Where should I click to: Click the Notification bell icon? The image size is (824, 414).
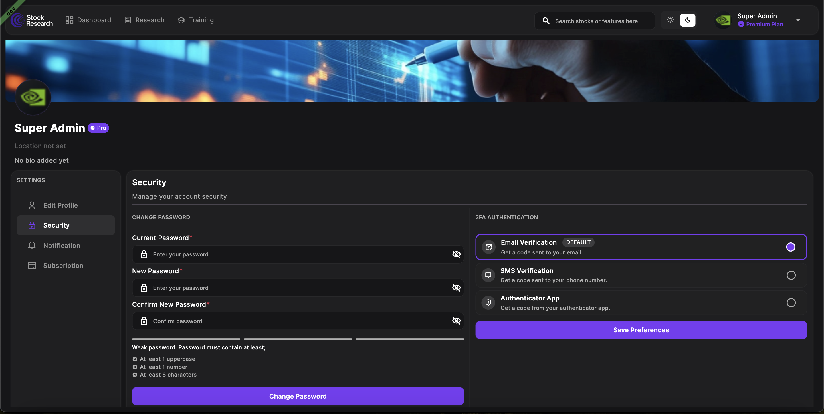click(x=32, y=246)
